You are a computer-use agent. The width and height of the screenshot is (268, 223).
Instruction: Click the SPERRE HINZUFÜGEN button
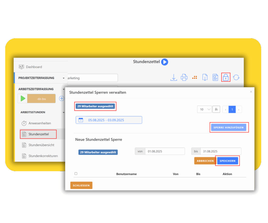[x=228, y=128]
